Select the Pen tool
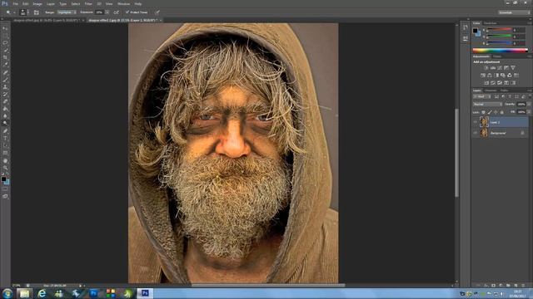 5,131
